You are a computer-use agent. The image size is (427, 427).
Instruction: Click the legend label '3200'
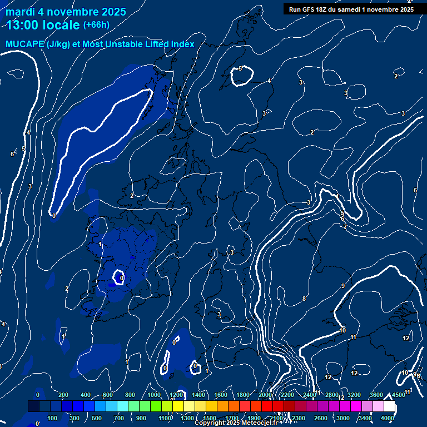click(x=354, y=395)
